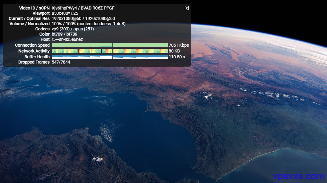Click the resolution value 1920x1080@60 / 1920x1080@60
Image resolution: width=327 pixels, height=183 pixels.
[83, 18]
